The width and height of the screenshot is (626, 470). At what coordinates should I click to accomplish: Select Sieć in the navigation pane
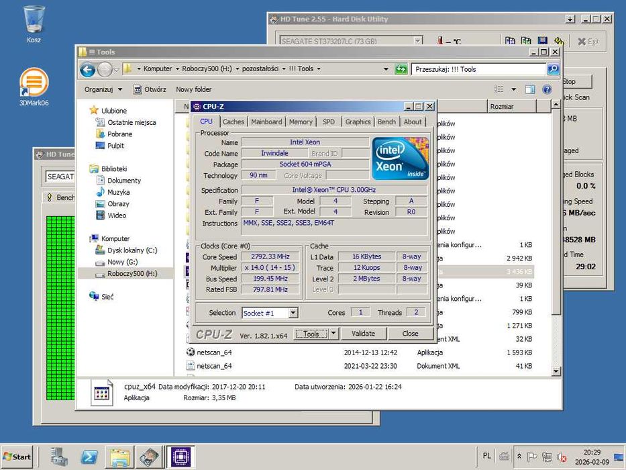[x=107, y=297]
